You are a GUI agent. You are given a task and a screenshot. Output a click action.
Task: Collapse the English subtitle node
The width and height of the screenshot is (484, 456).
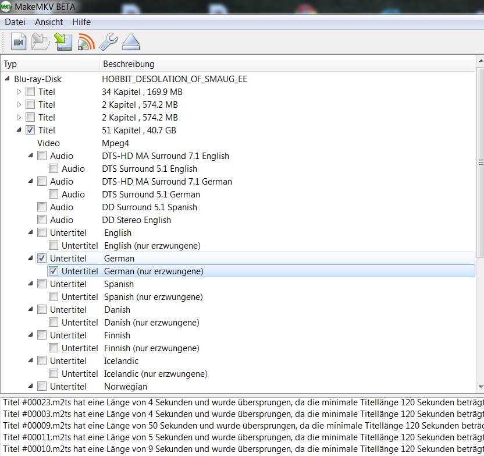coord(31,232)
